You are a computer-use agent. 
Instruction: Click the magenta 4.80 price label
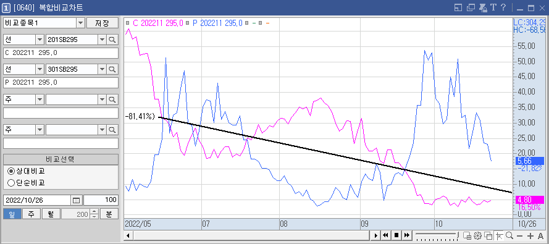pyautogui.click(x=530, y=200)
